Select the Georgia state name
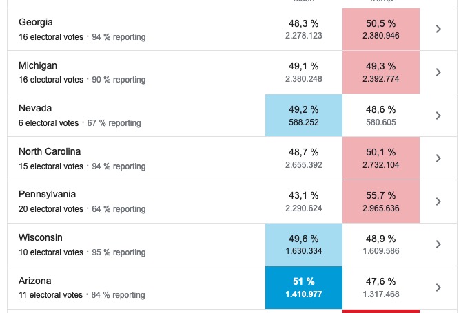Screen dimensions: 461x313 (36, 23)
